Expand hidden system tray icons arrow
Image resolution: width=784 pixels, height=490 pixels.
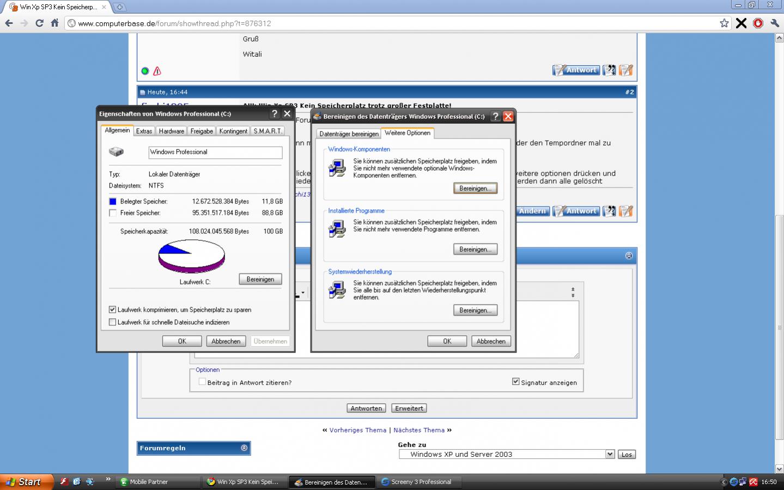[x=724, y=482]
